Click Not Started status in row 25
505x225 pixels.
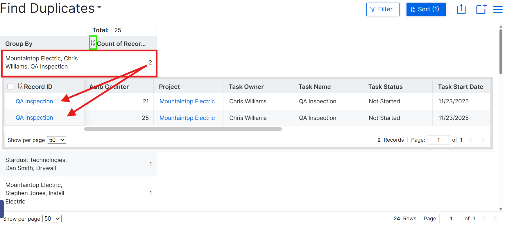tap(384, 118)
